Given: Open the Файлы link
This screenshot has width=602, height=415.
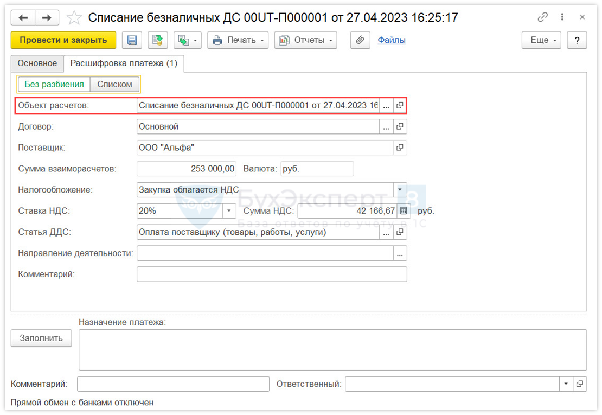Looking at the screenshot, I should 392,40.
